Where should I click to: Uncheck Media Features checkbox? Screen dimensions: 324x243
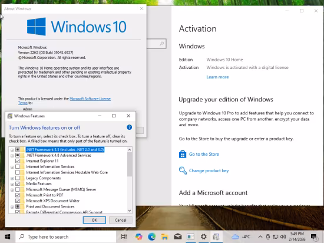(x=18, y=183)
